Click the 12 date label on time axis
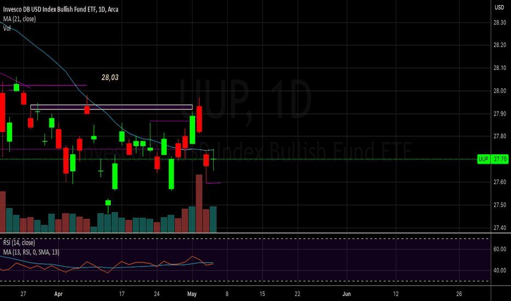Screen dimensions: 511x301 396,294
